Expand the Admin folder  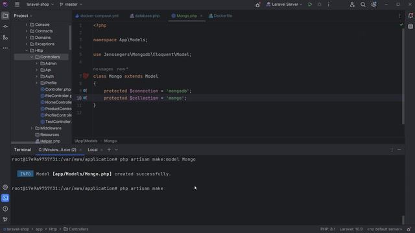pyautogui.click(x=37, y=63)
